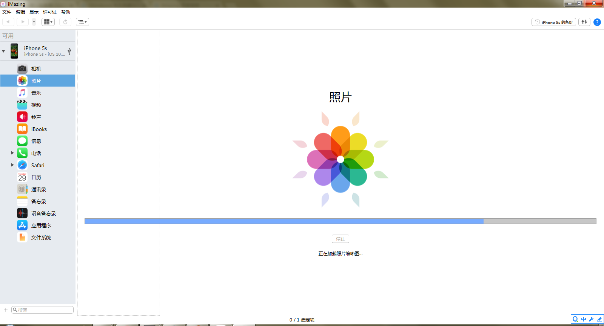The width and height of the screenshot is (604, 326).
Task: Open the Apps (应用程序) App Store icon
Action: 22,225
